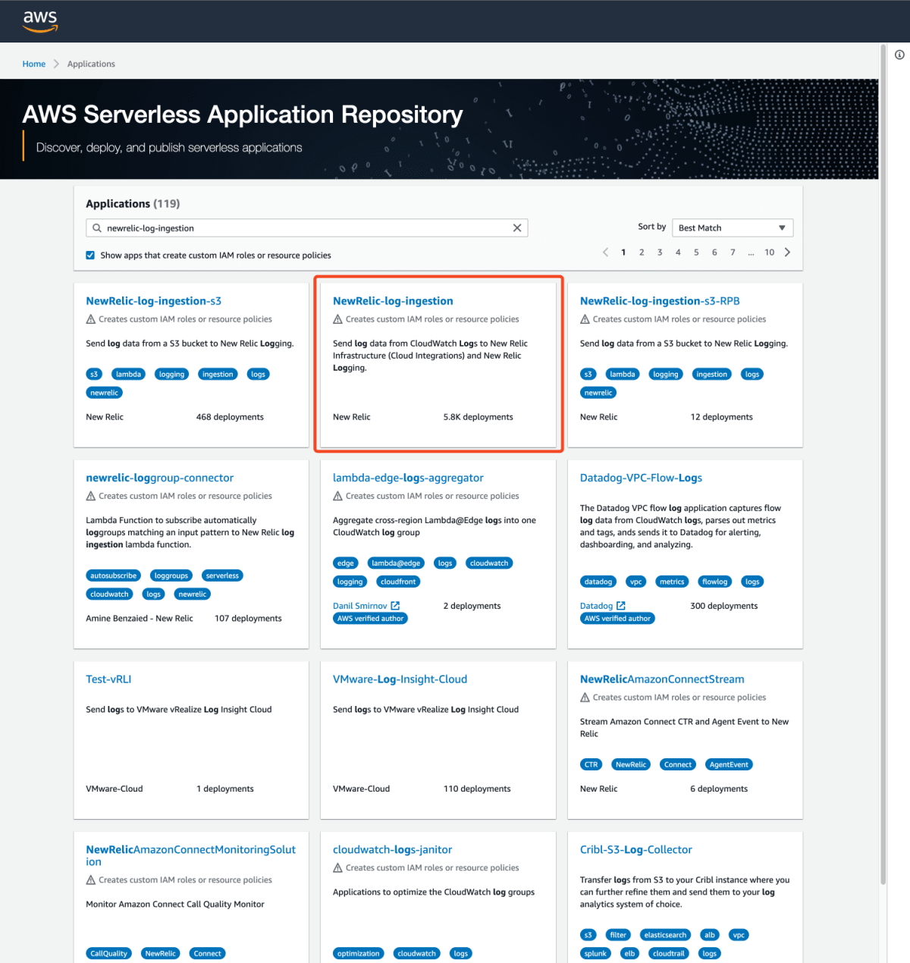This screenshot has height=963, width=910.
Task: Click AWS verified author badge under Datadog
Action: coord(617,618)
